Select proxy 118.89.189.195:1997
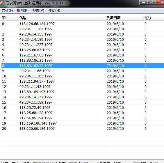 click(82, 92)
